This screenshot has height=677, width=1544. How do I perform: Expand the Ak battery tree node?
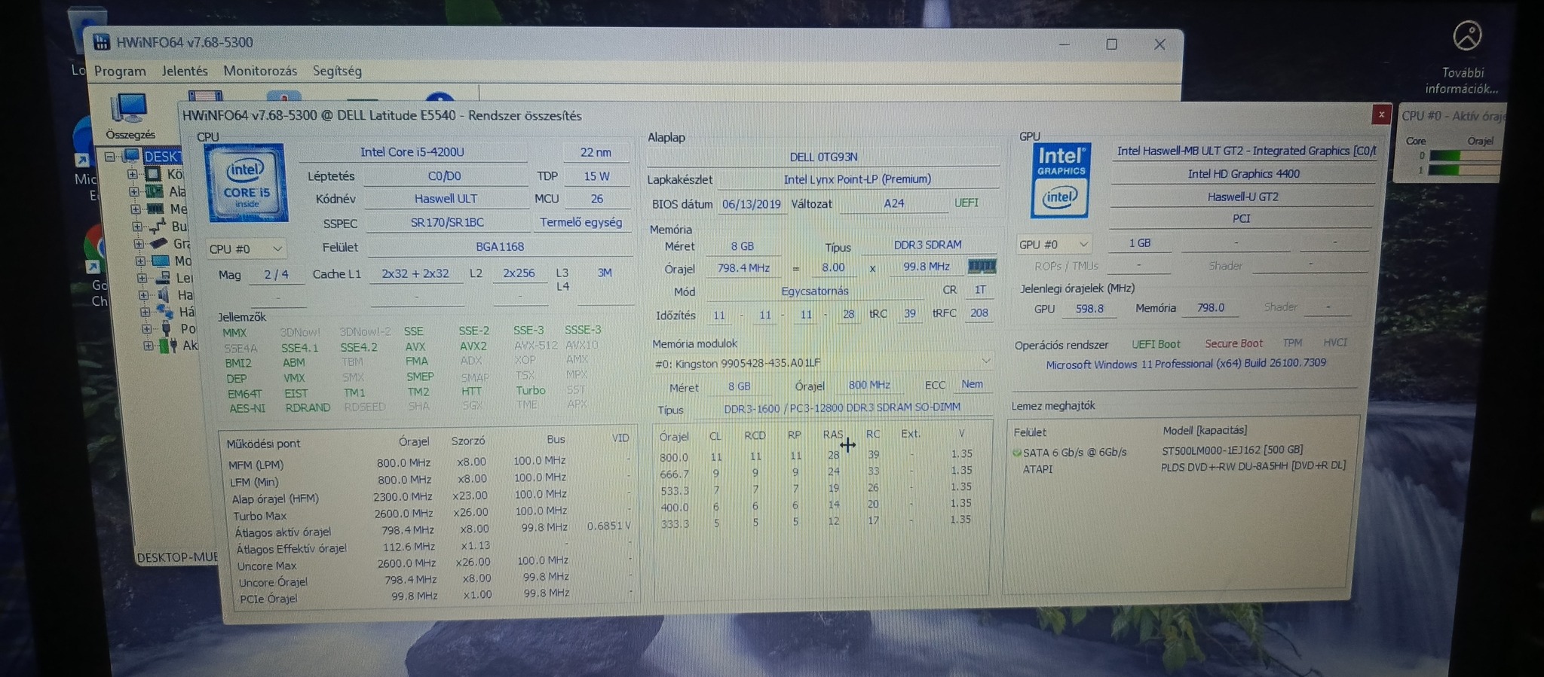149,346
